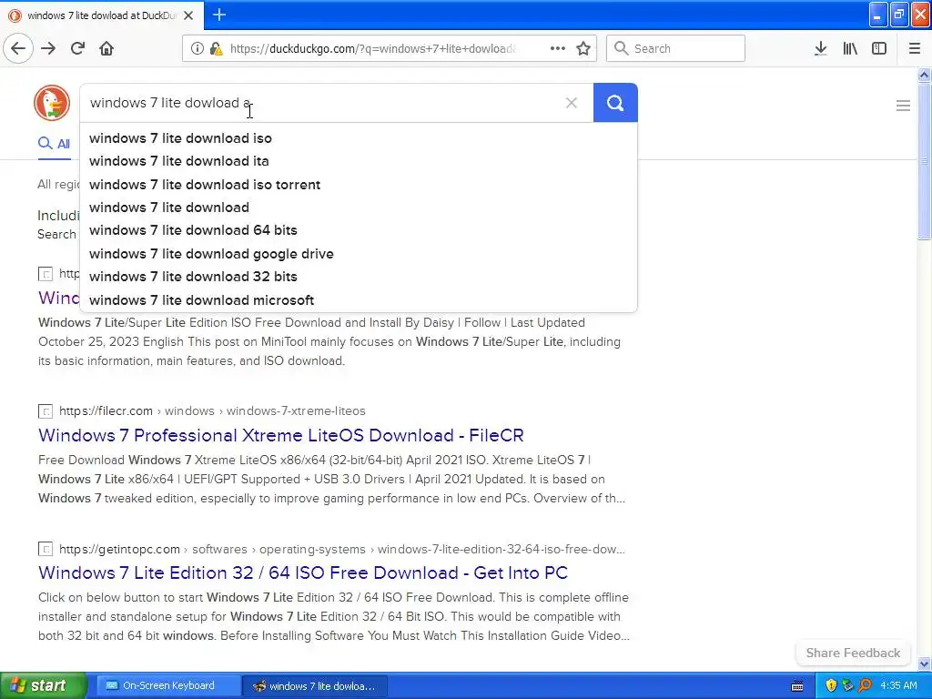Click the getintopc.com result URL
This screenshot has height=699, width=932.
tap(342, 549)
